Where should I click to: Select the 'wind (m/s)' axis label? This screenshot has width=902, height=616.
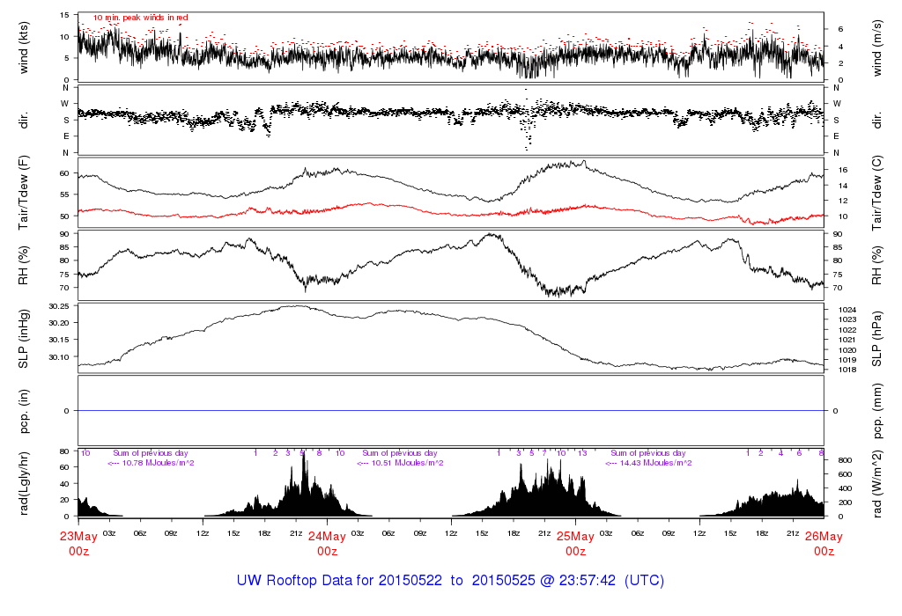pyautogui.click(x=876, y=48)
